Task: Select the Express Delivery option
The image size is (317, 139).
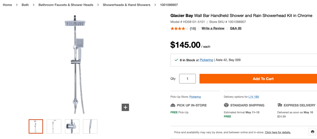Action: [x=297, y=105]
